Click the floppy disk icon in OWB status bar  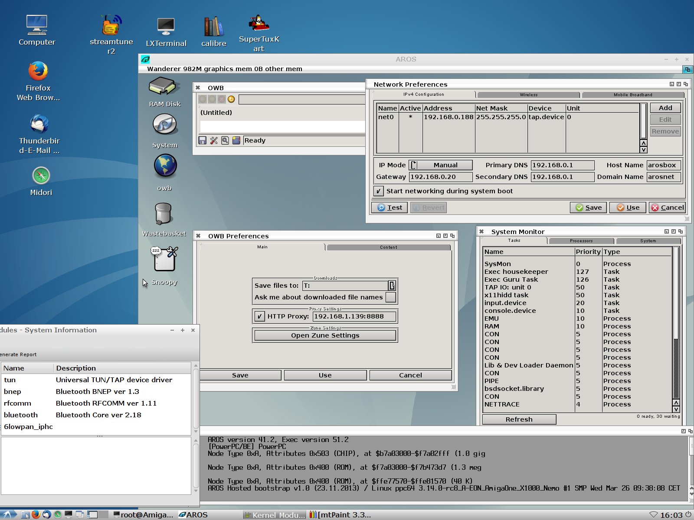tap(202, 140)
